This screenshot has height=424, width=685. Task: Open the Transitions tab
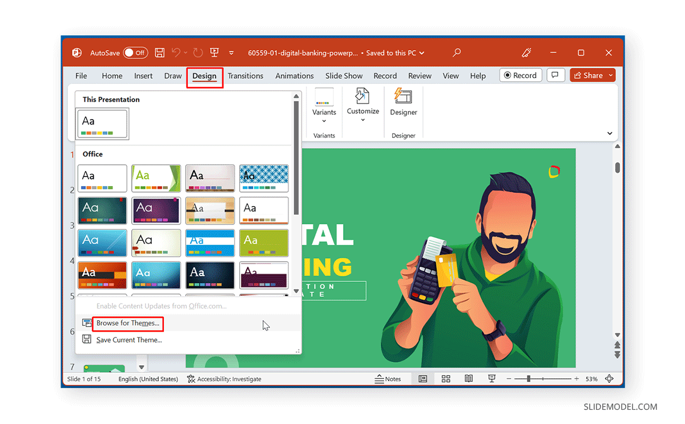tap(245, 76)
